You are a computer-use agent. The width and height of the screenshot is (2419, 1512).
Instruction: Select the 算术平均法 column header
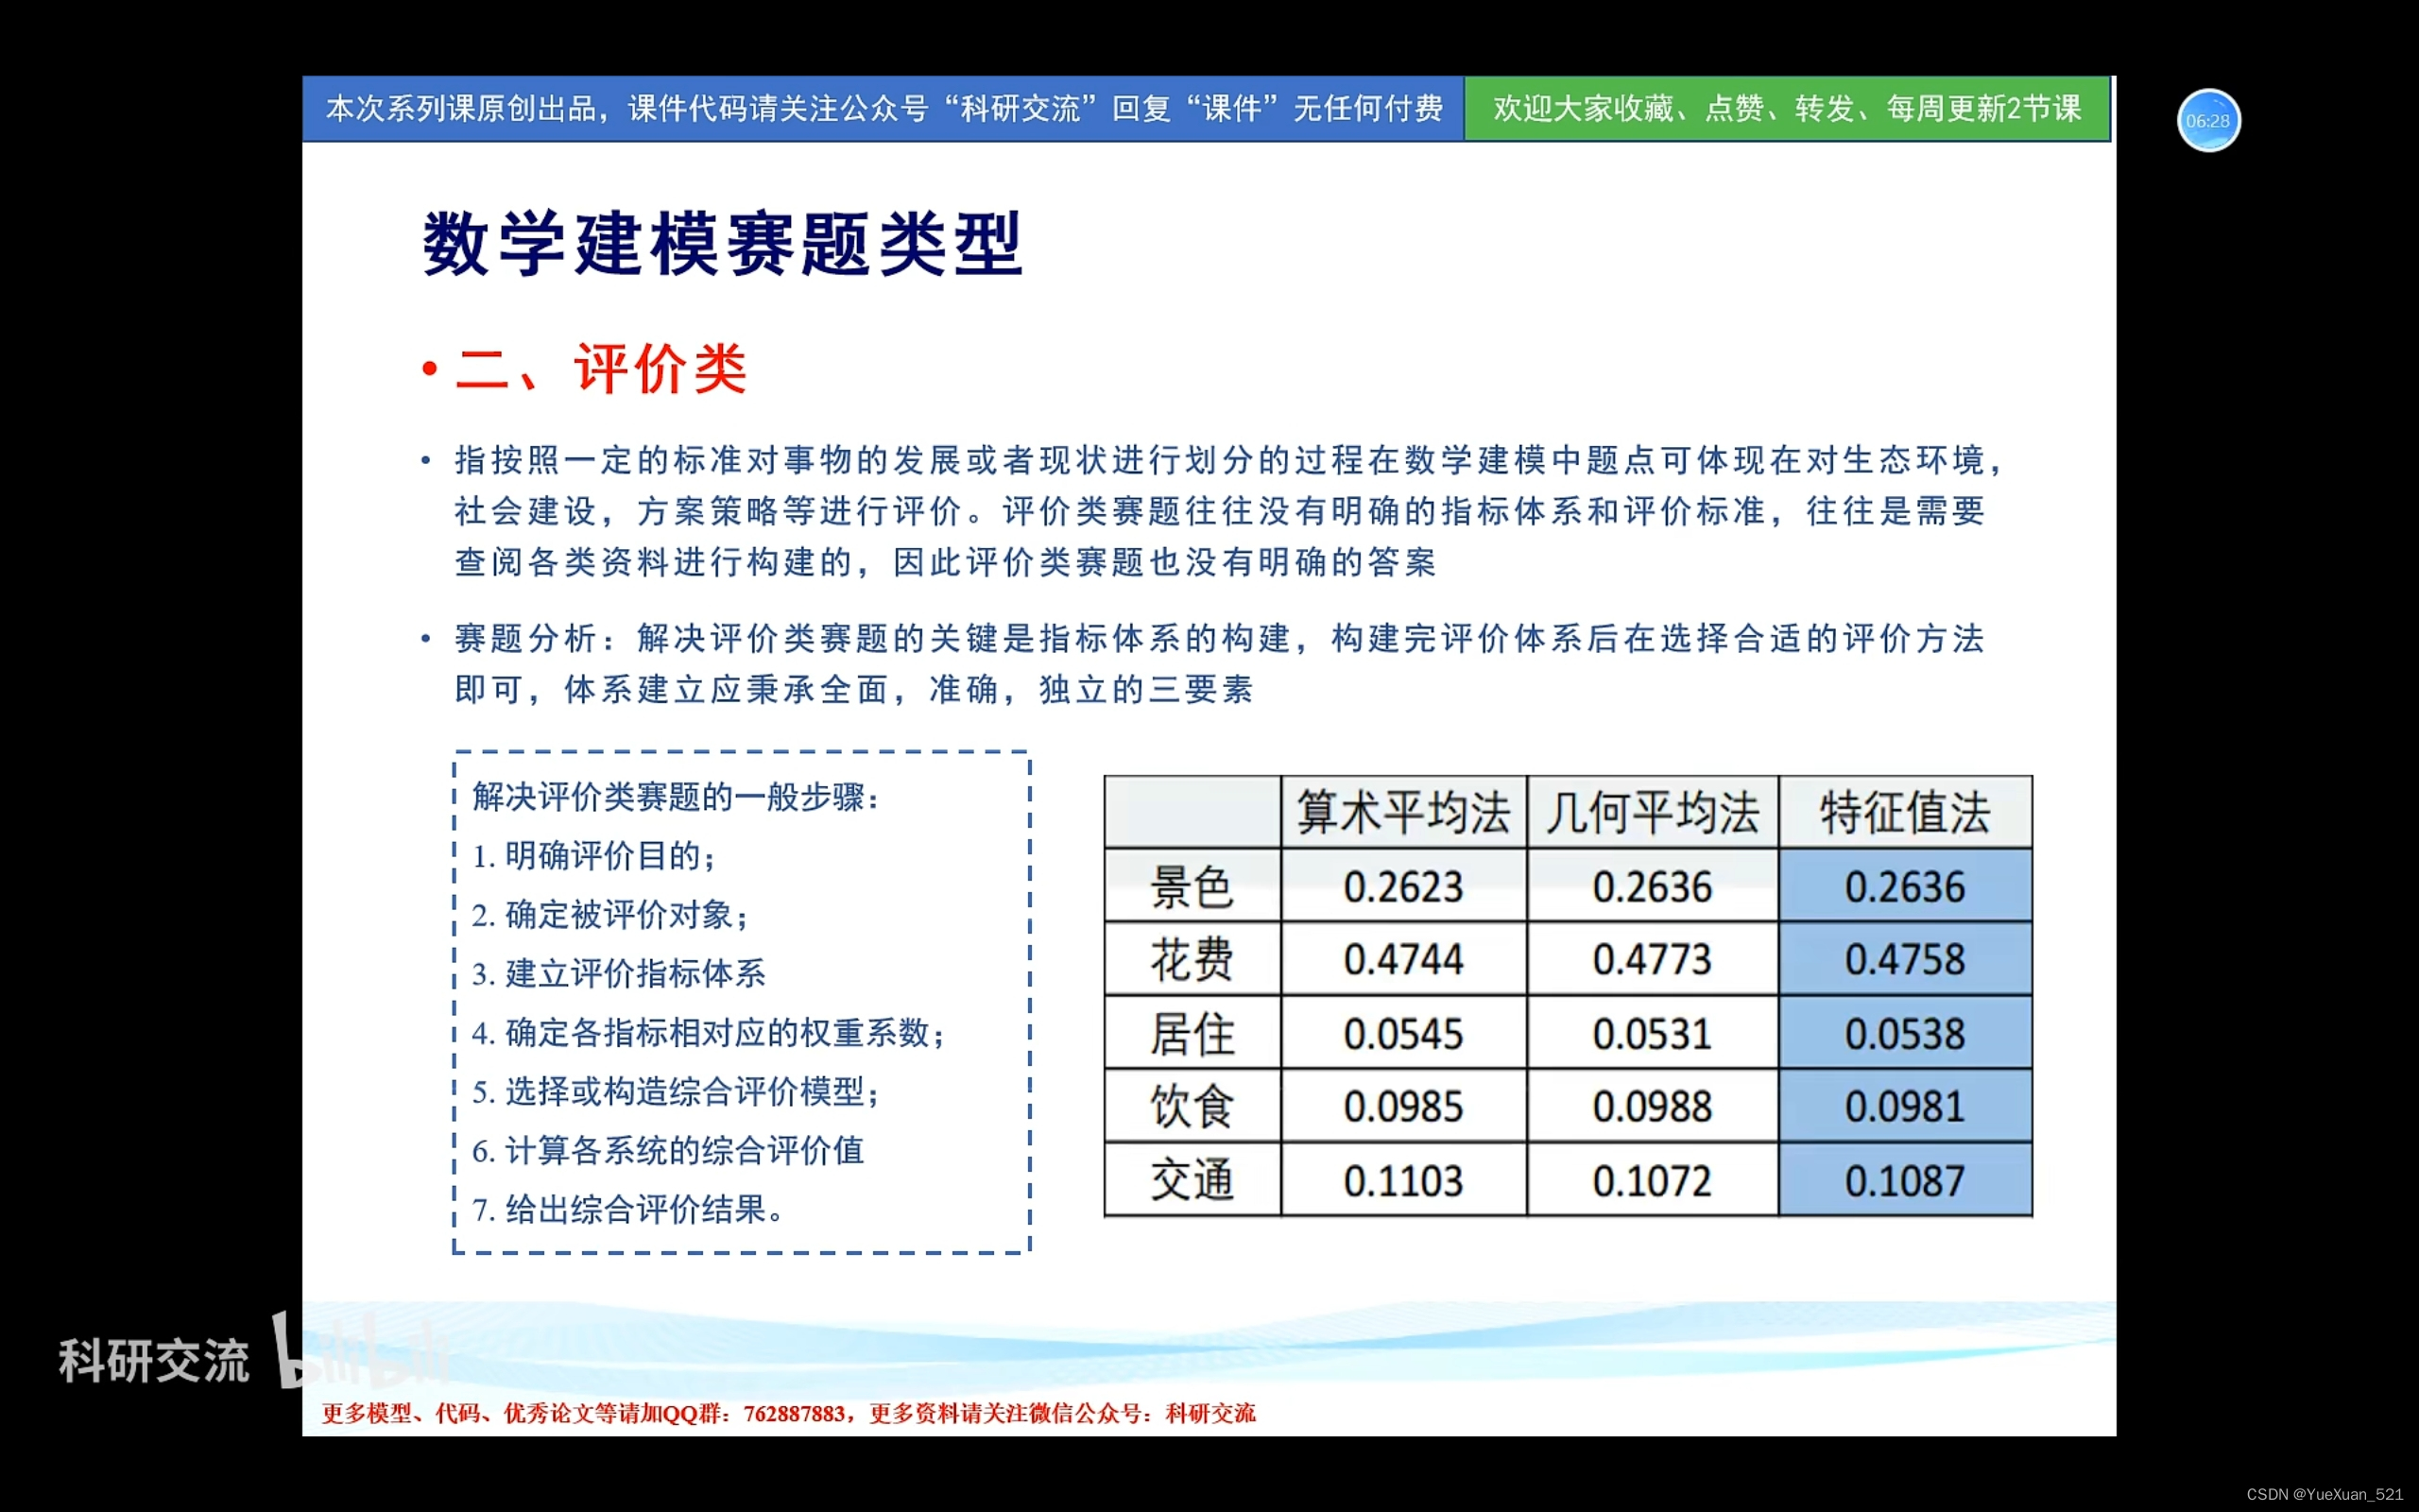pyautogui.click(x=1402, y=812)
